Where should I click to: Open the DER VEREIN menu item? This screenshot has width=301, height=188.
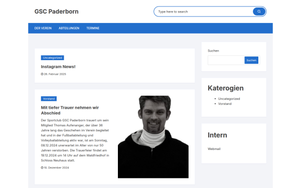point(43,28)
